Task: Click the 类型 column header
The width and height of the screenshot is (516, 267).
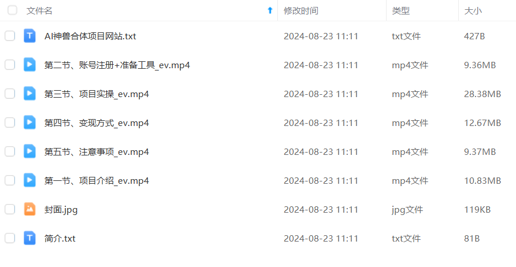Action: 400,11
